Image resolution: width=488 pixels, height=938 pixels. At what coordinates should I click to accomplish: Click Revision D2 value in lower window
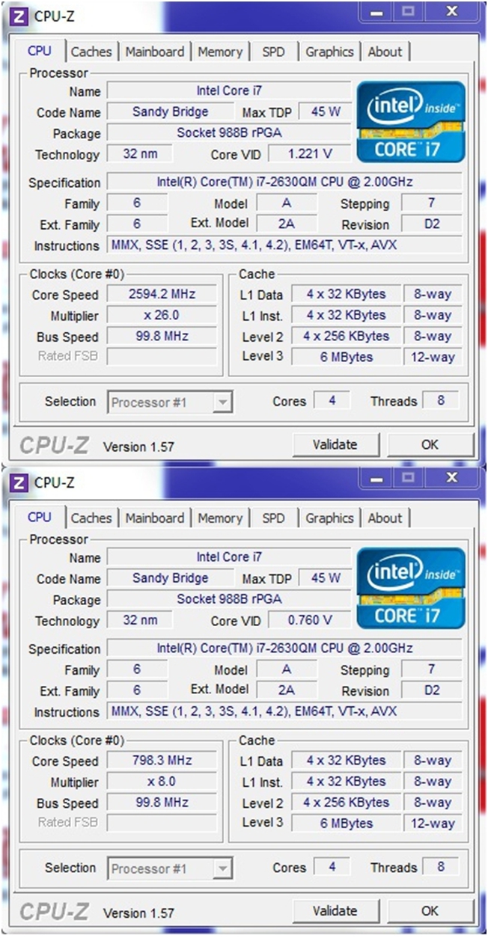click(x=432, y=690)
